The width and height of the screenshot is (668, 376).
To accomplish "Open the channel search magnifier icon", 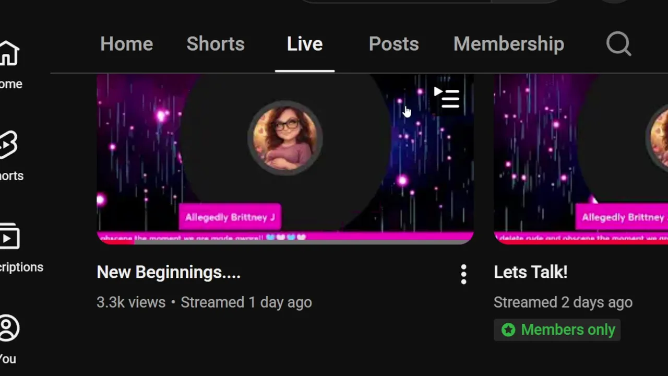I will point(618,44).
